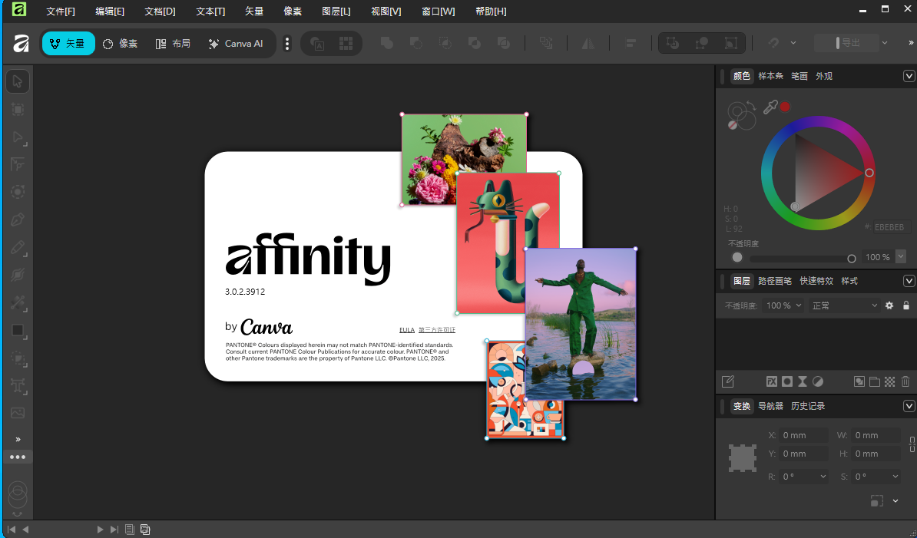Click the hourglass live filter icon
Viewport: 917px width, 538px height.
803,381
